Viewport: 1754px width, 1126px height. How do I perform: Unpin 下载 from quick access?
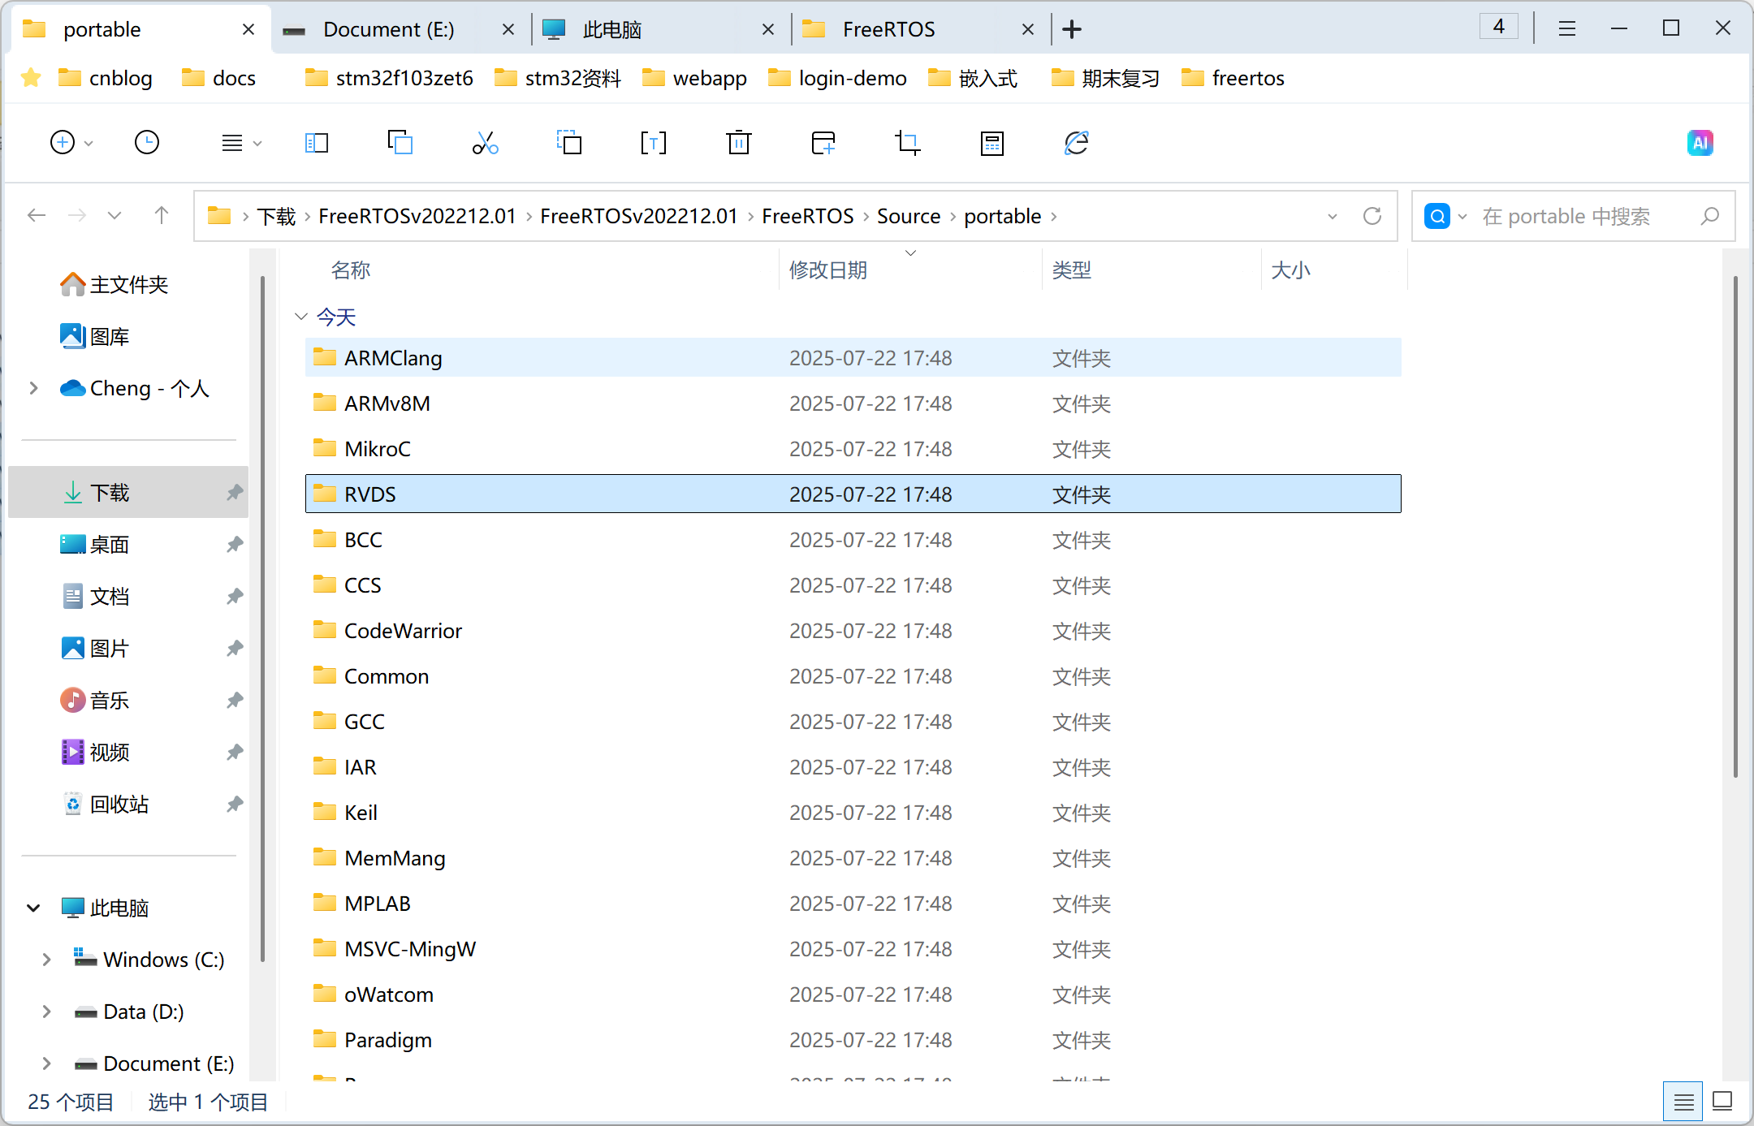click(x=235, y=493)
